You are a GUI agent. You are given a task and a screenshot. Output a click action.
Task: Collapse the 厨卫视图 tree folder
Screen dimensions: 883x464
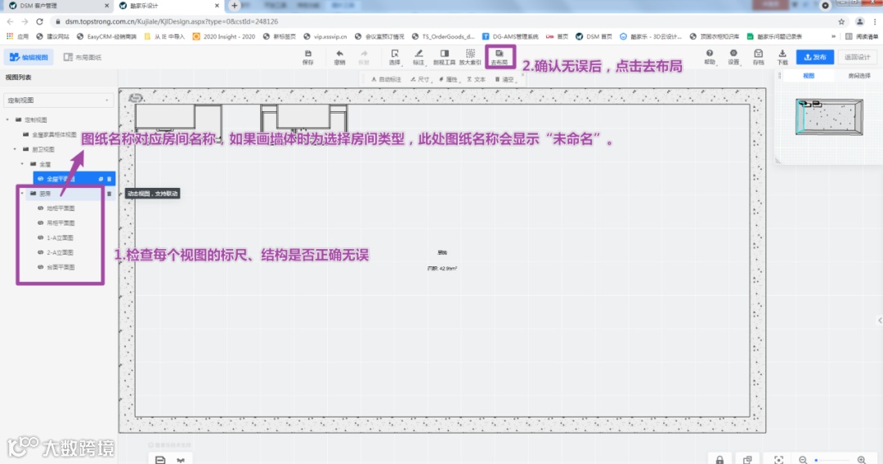point(16,149)
